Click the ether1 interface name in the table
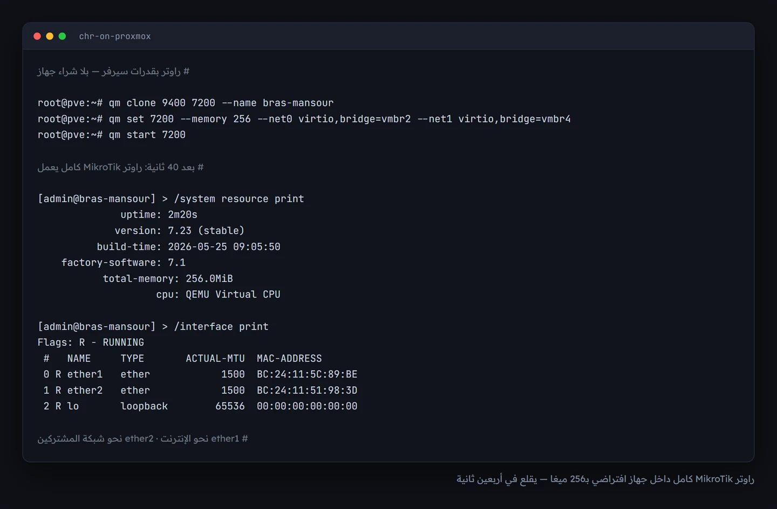 (85, 374)
